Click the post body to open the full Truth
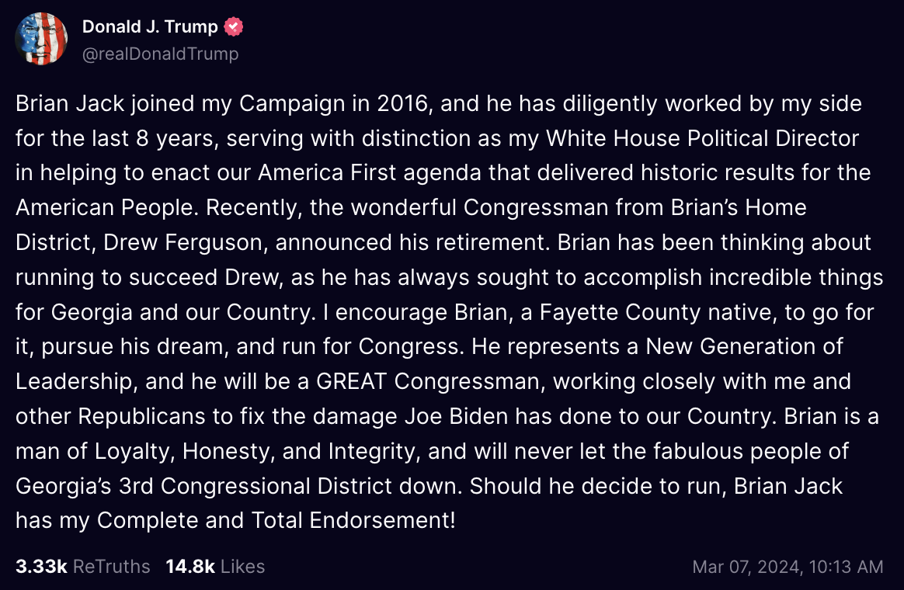 [x=450, y=311]
